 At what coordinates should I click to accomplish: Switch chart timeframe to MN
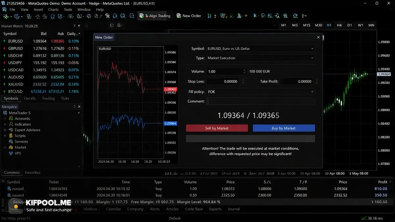tap(371, 25)
